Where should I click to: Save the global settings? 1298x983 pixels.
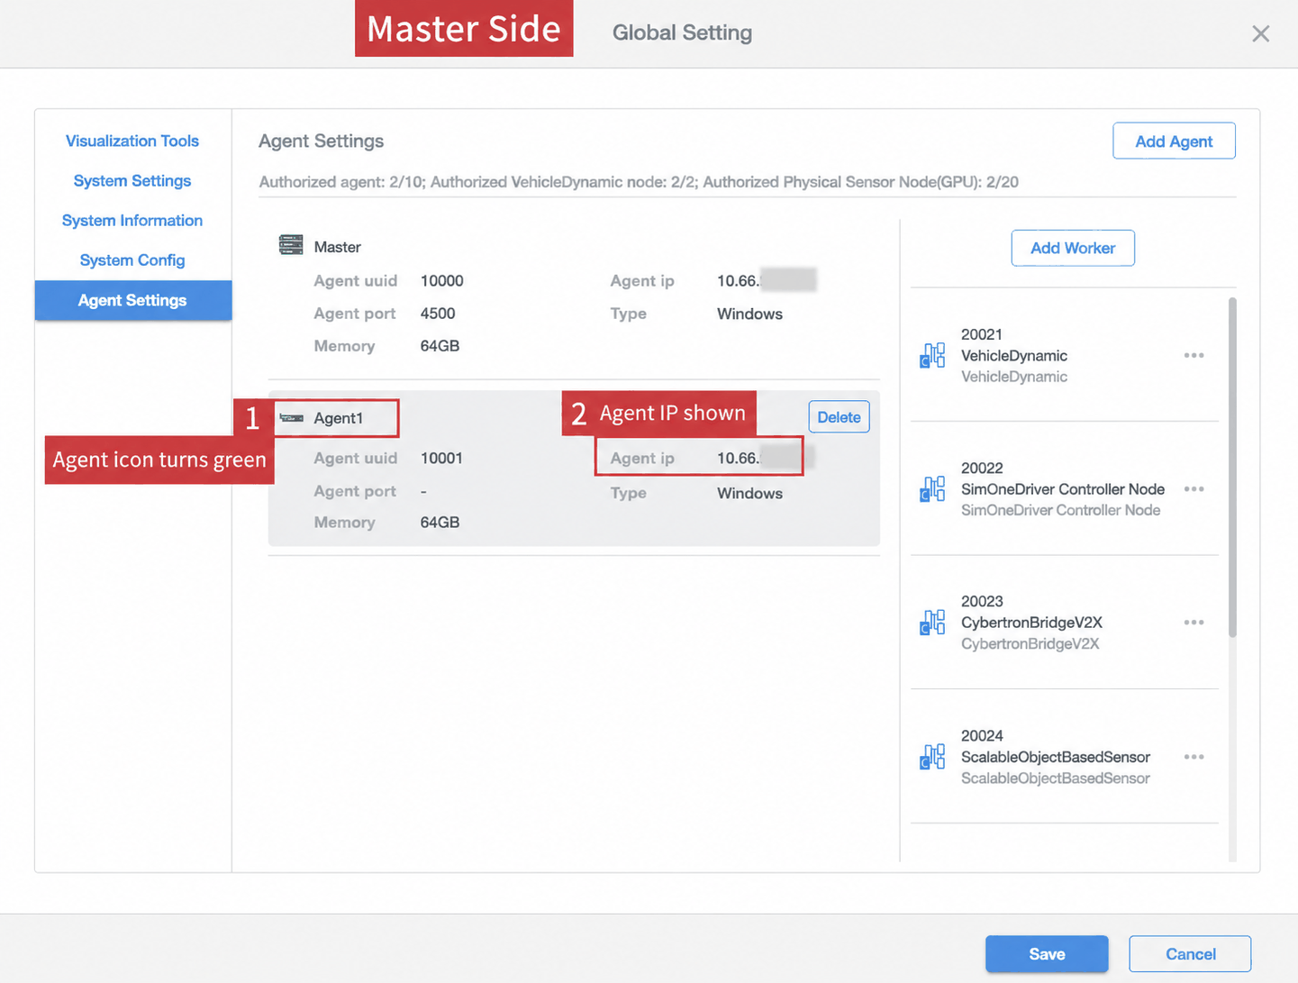point(1047,953)
